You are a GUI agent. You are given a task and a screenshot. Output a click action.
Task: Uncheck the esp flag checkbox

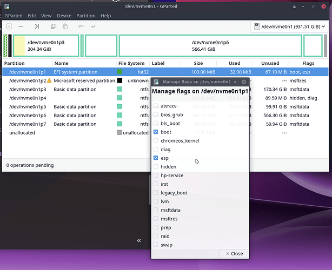coord(156,158)
